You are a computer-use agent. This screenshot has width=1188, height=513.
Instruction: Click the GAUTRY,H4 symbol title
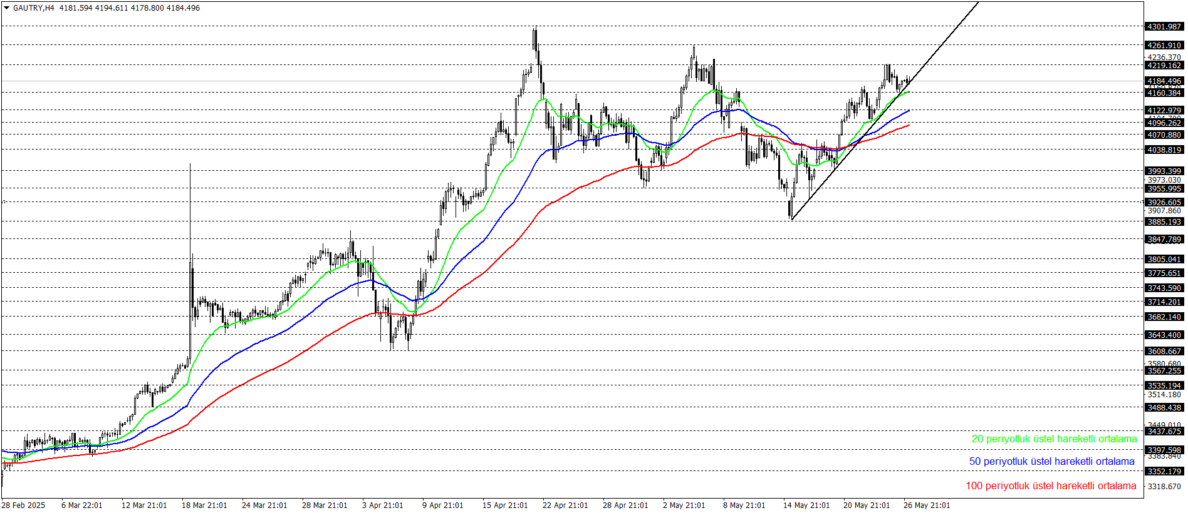[x=34, y=8]
